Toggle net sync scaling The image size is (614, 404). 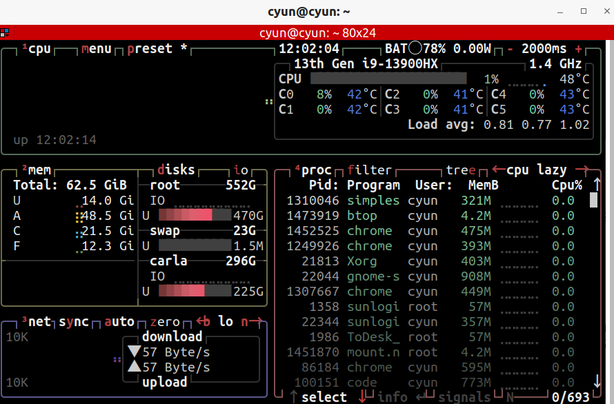point(74,322)
